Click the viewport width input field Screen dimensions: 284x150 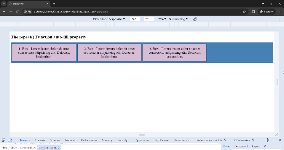(135, 19)
